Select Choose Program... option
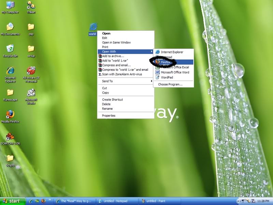273x205 pixels. (170, 84)
